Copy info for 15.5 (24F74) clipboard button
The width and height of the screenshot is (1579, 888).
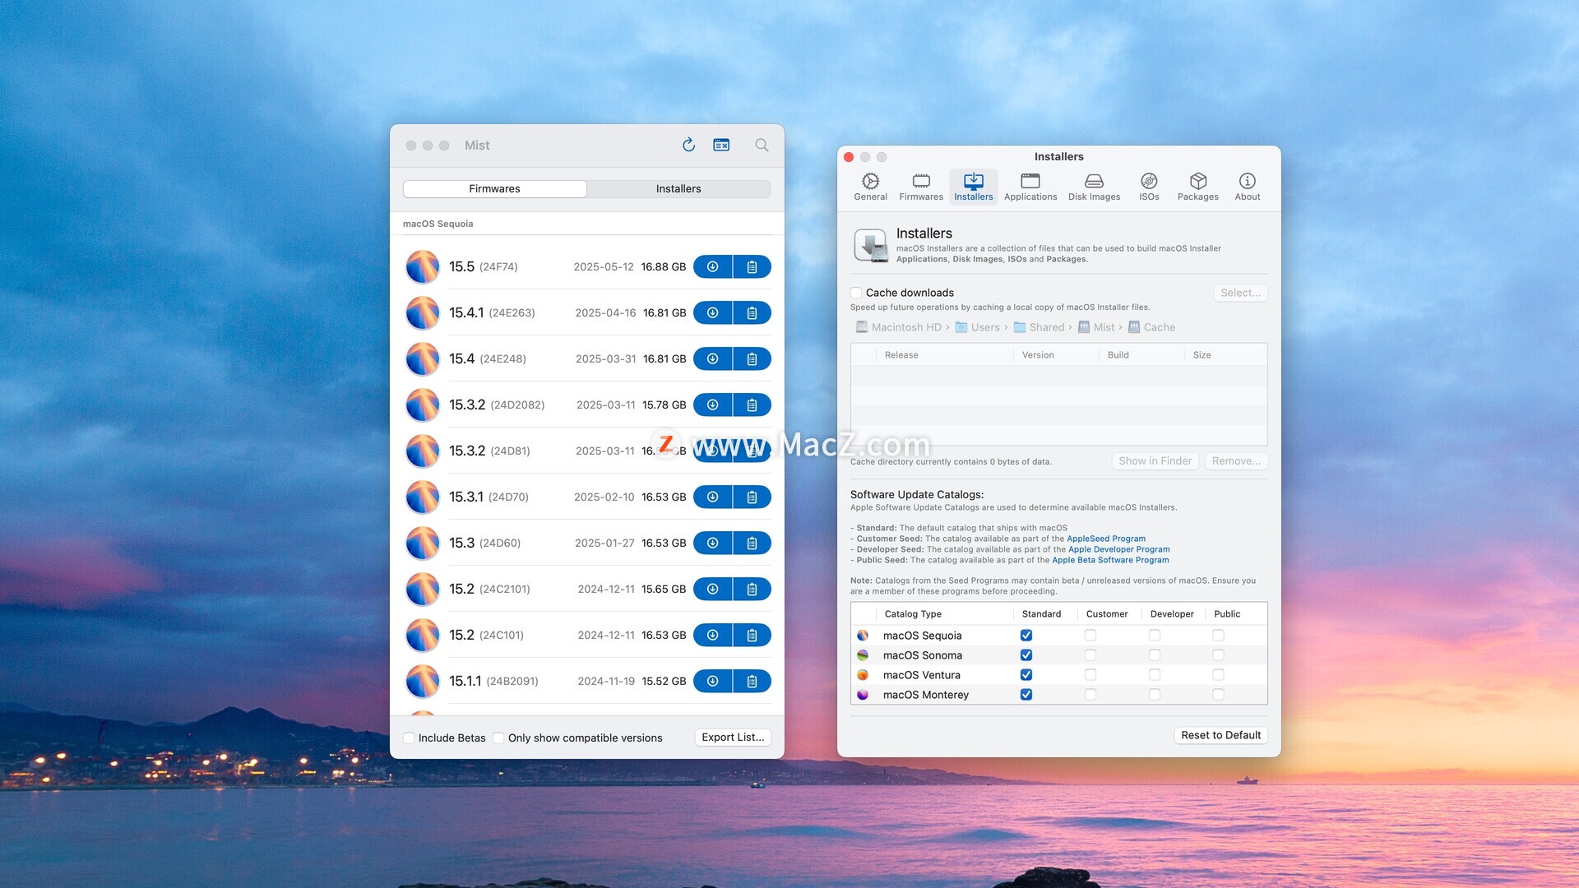click(x=752, y=266)
